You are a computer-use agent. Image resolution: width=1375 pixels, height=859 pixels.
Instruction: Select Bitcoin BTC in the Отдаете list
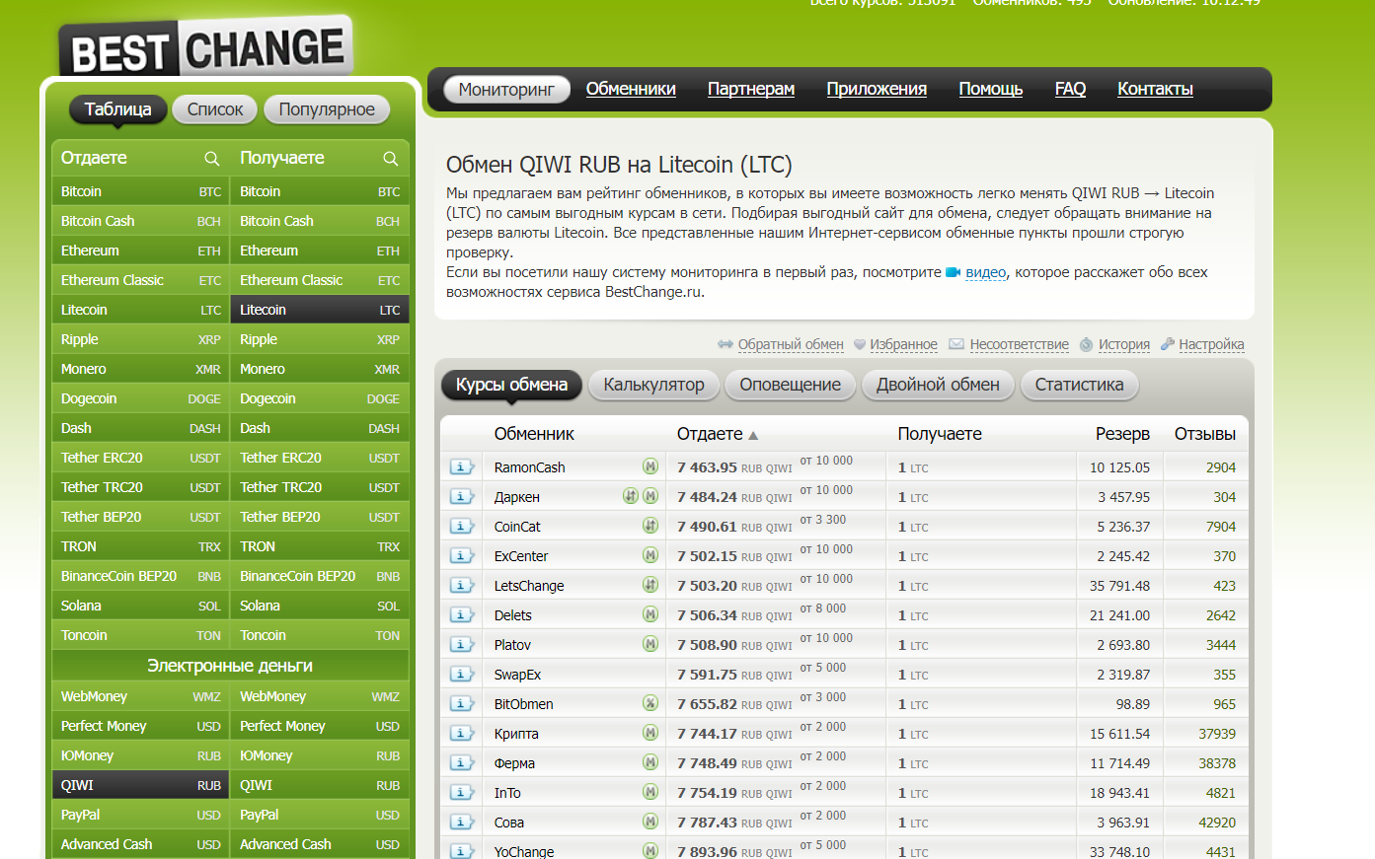click(141, 191)
